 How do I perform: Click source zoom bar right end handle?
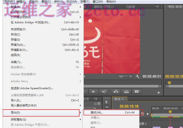coord(160,86)
